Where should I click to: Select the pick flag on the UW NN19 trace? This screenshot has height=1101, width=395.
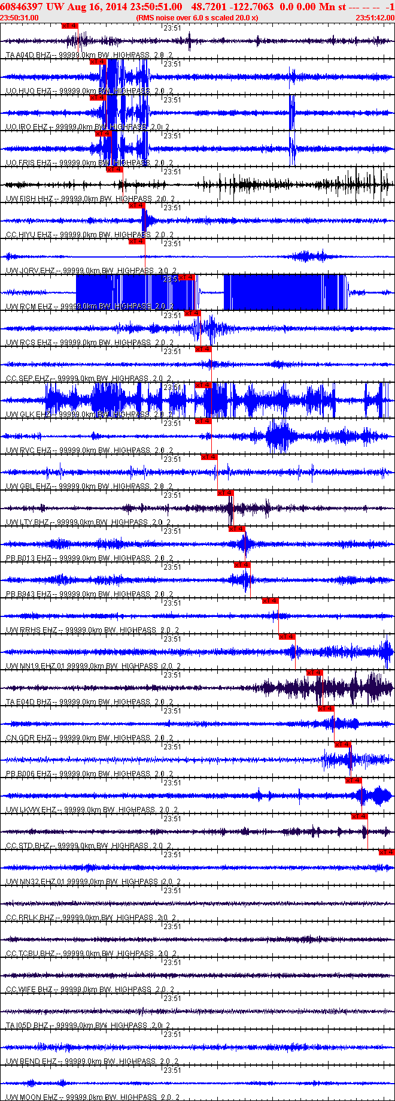(x=287, y=637)
